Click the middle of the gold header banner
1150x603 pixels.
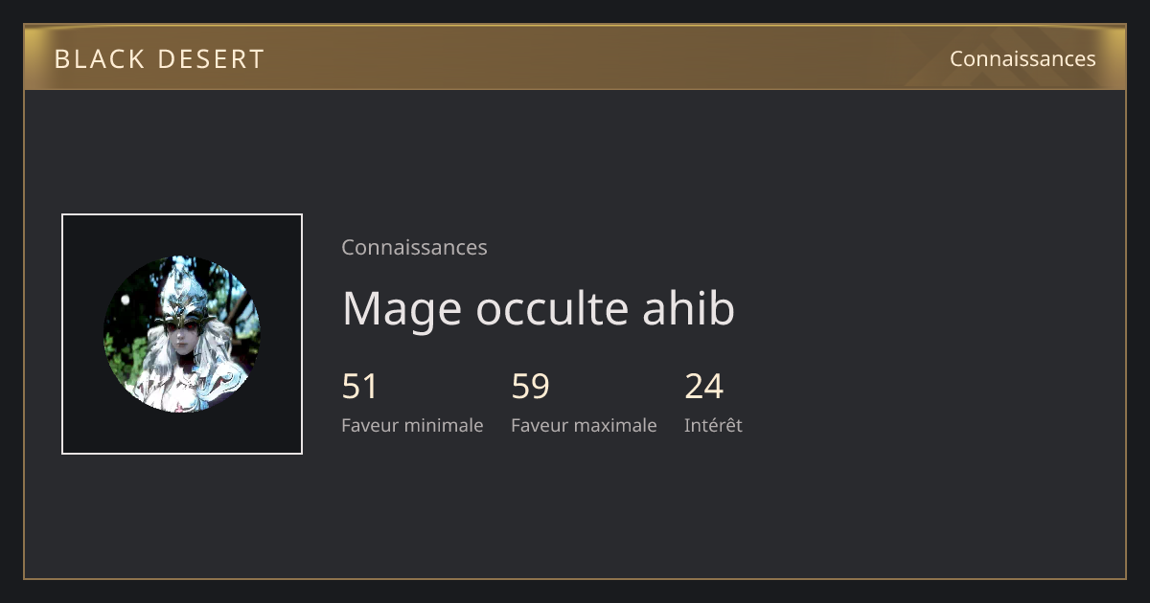(x=575, y=57)
